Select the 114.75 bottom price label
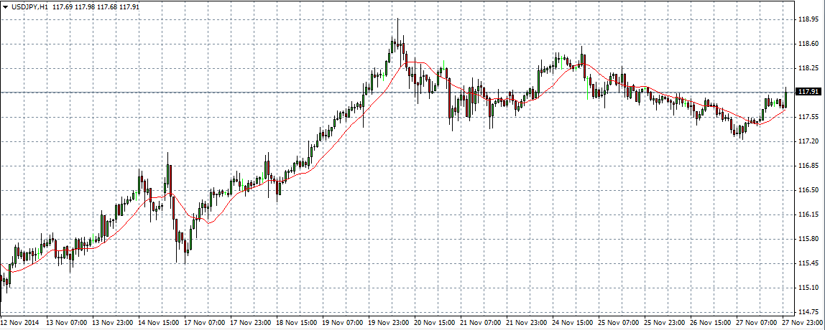825x330 pixels. coord(809,311)
